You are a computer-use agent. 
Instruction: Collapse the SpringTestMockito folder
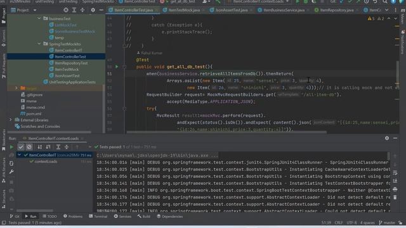click(39, 44)
